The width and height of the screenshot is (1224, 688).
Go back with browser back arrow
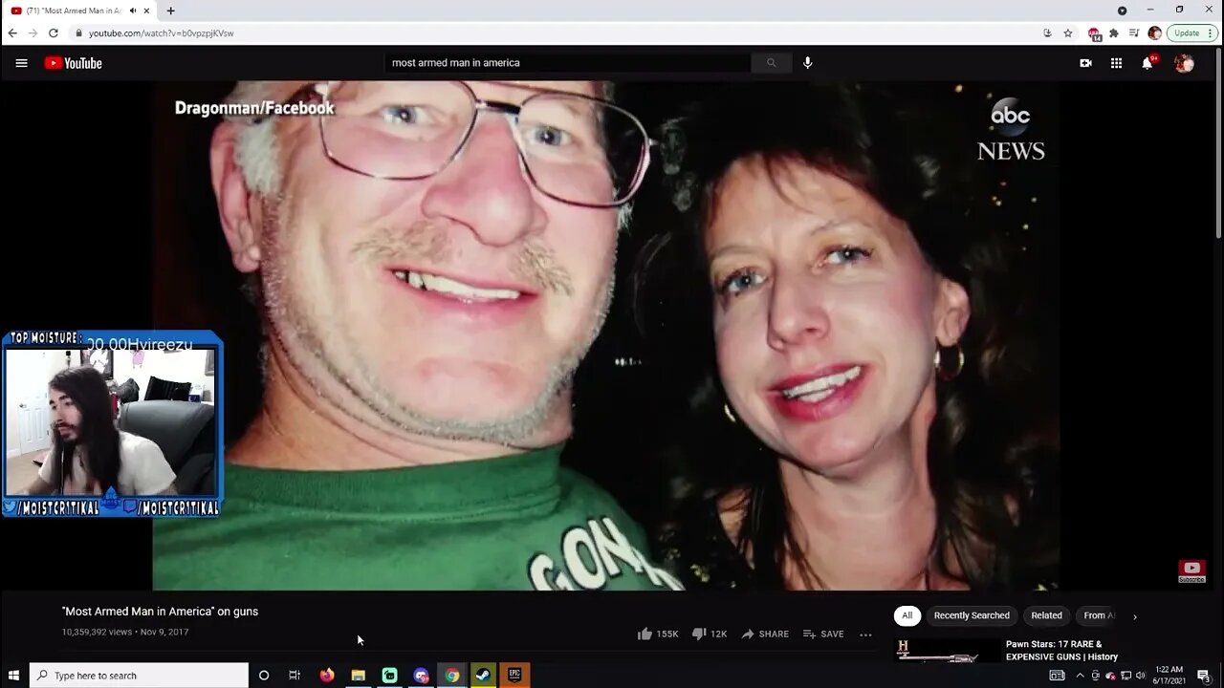pyautogui.click(x=12, y=32)
